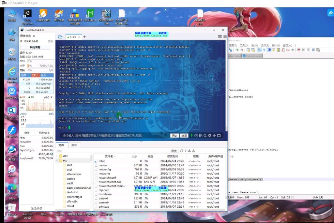Switch to the 命令 tab in bottom panel
The image size is (334, 223).
[74, 145]
